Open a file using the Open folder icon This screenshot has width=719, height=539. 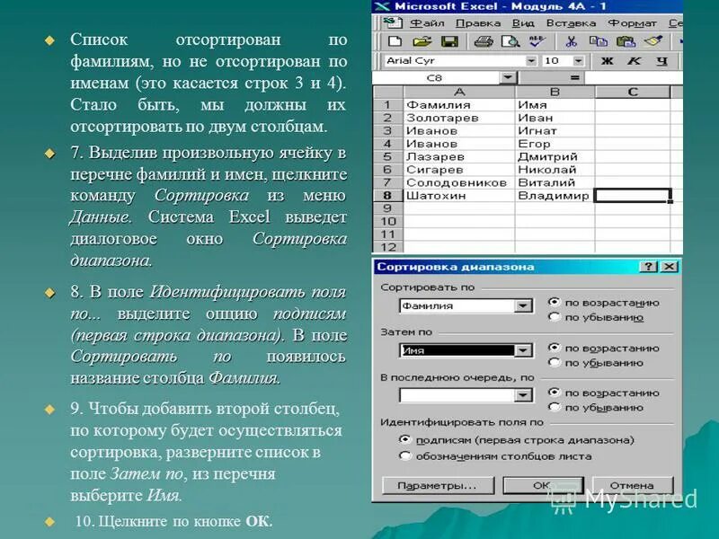[x=422, y=41]
